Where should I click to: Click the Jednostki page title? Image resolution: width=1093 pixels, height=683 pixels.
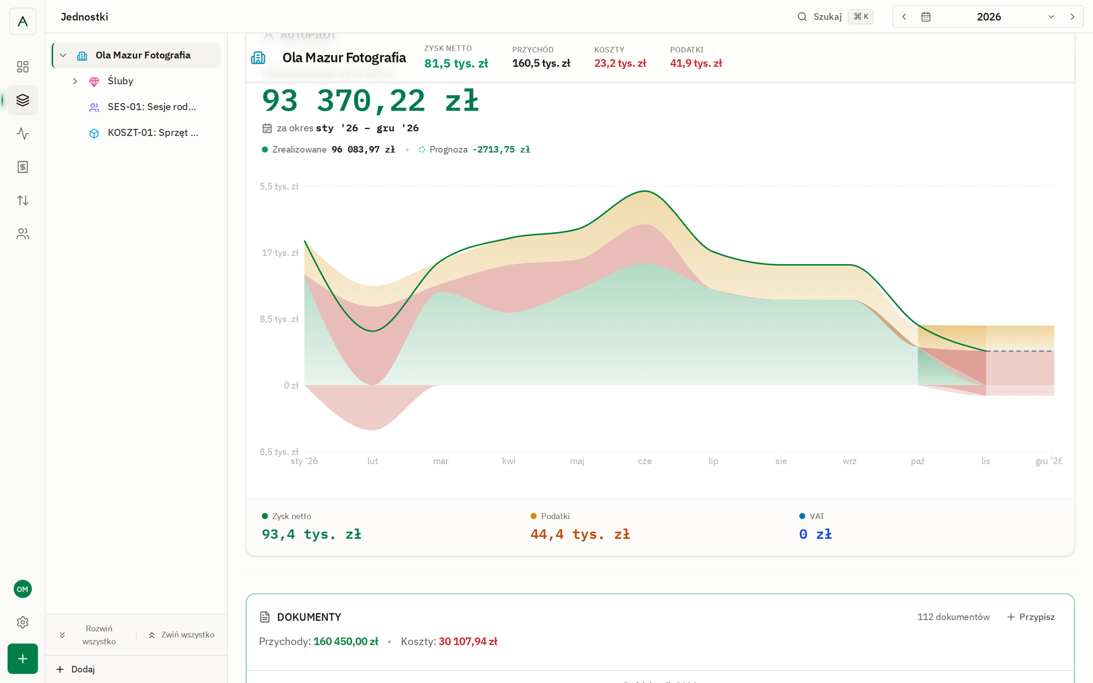[x=84, y=17]
